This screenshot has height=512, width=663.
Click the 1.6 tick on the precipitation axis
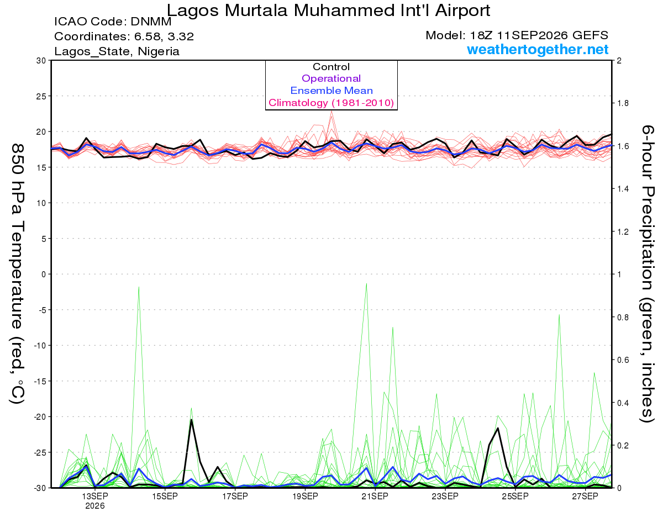coord(623,146)
